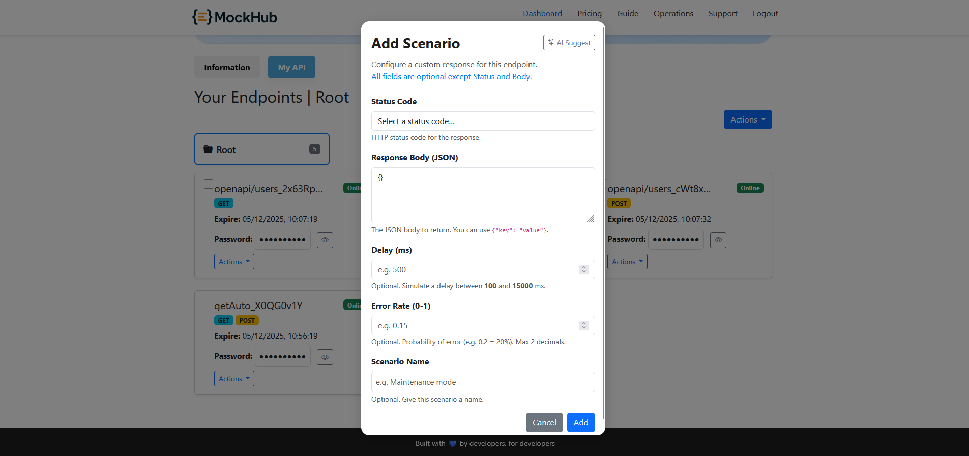The width and height of the screenshot is (969, 456).
Task: Click the POST badge on openapi/users_cWt8x
Action: pos(619,203)
